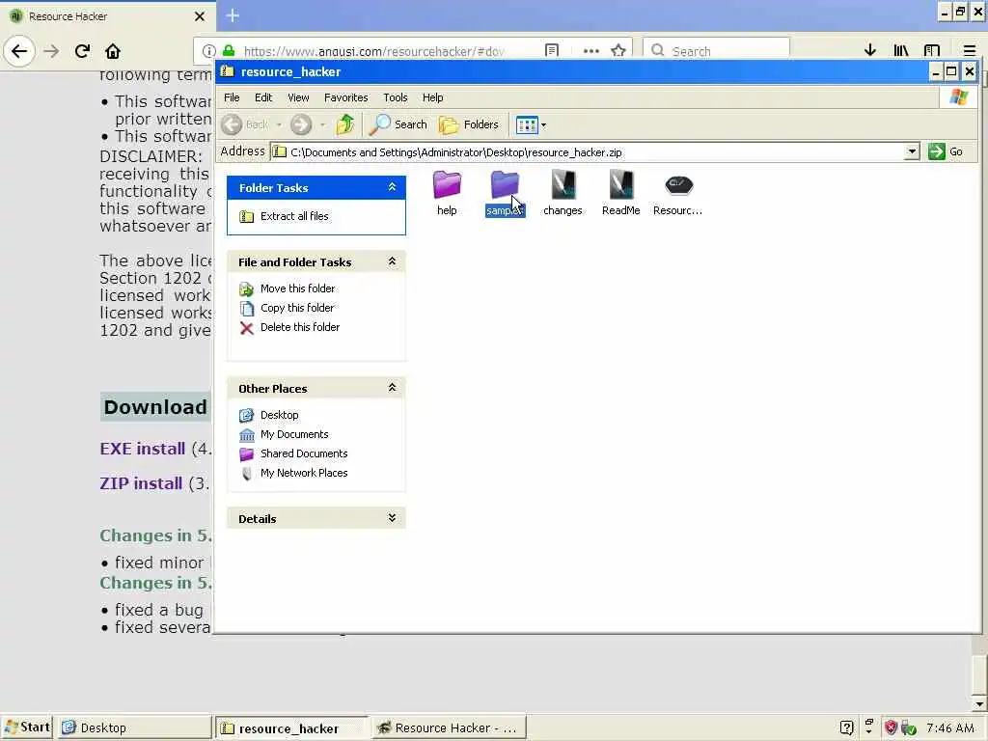Open the Firefox library icon
The width and height of the screenshot is (988, 741).
tap(901, 50)
